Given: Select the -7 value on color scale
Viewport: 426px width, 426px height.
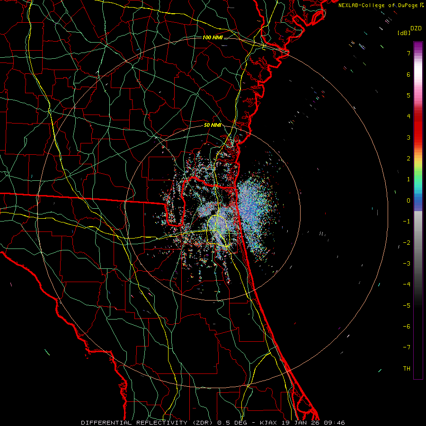Looking at the screenshot, I should click(407, 347).
